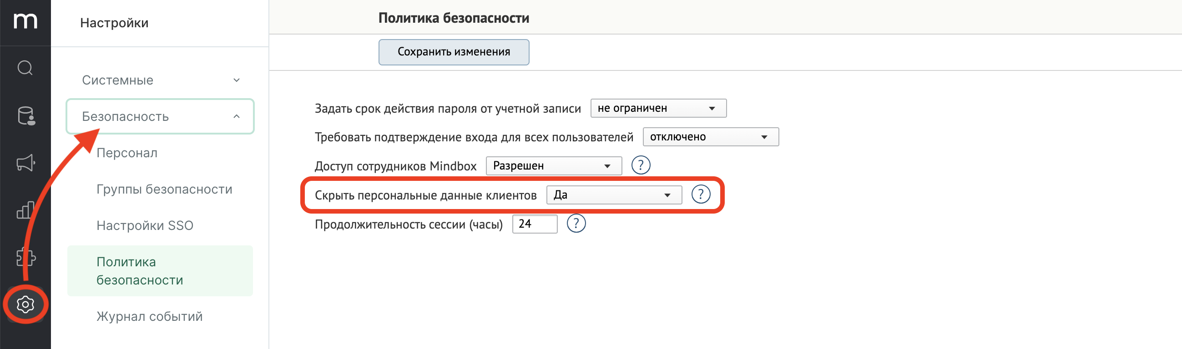Collapse the Безопасность section

[160, 116]
